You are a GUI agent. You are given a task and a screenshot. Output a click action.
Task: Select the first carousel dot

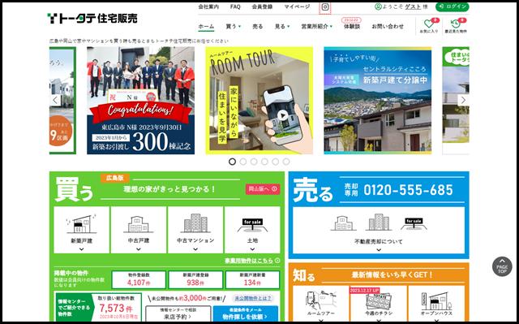pos(233,162)
